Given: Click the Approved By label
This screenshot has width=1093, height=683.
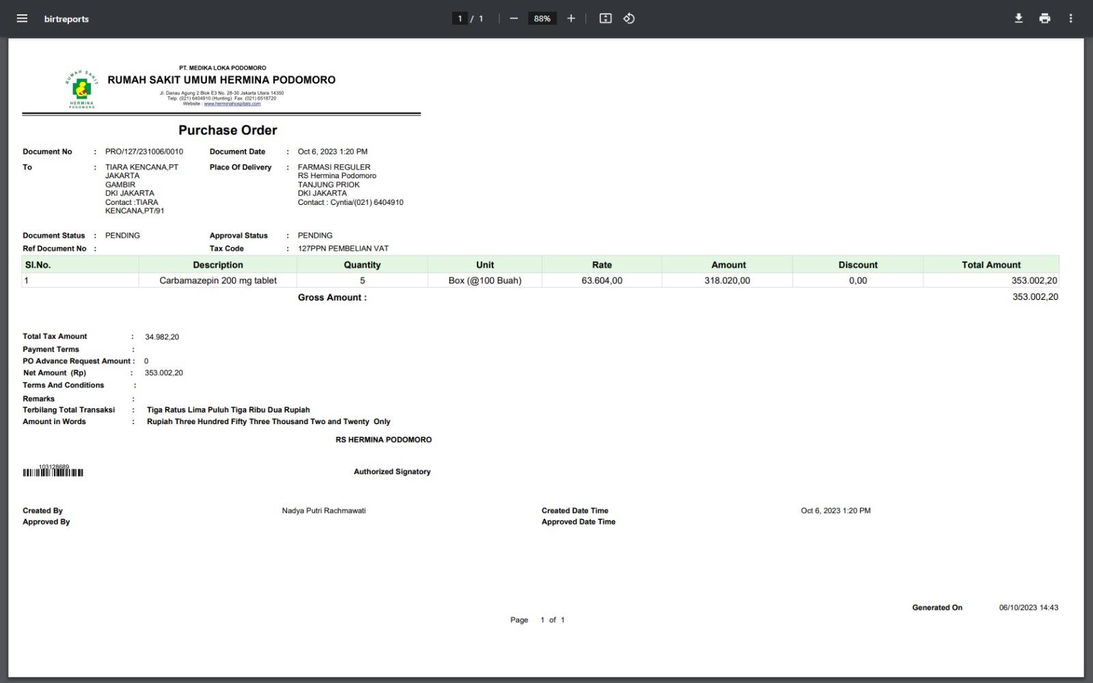Looking at the screenshot, I should (46, 522).
